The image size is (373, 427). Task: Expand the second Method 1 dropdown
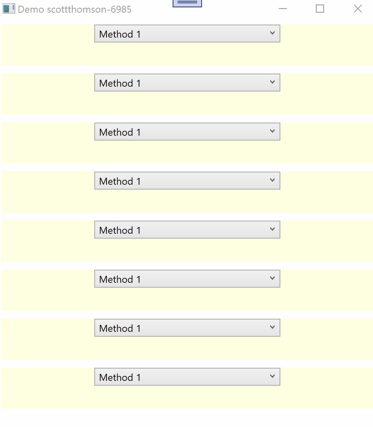[187, 83]
